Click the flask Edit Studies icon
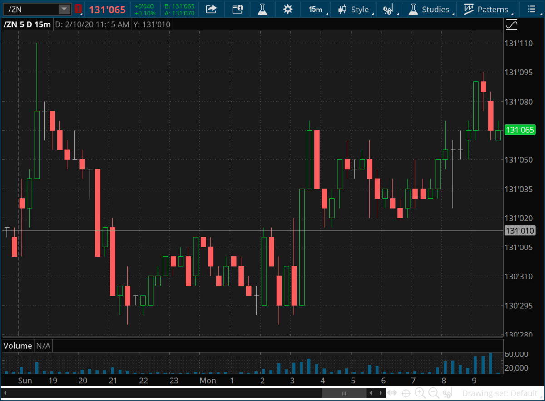Viewport: 545px width, 401px height. (262, 9)
